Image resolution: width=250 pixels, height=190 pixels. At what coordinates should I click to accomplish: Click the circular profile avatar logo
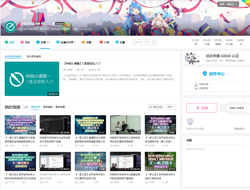10,27
